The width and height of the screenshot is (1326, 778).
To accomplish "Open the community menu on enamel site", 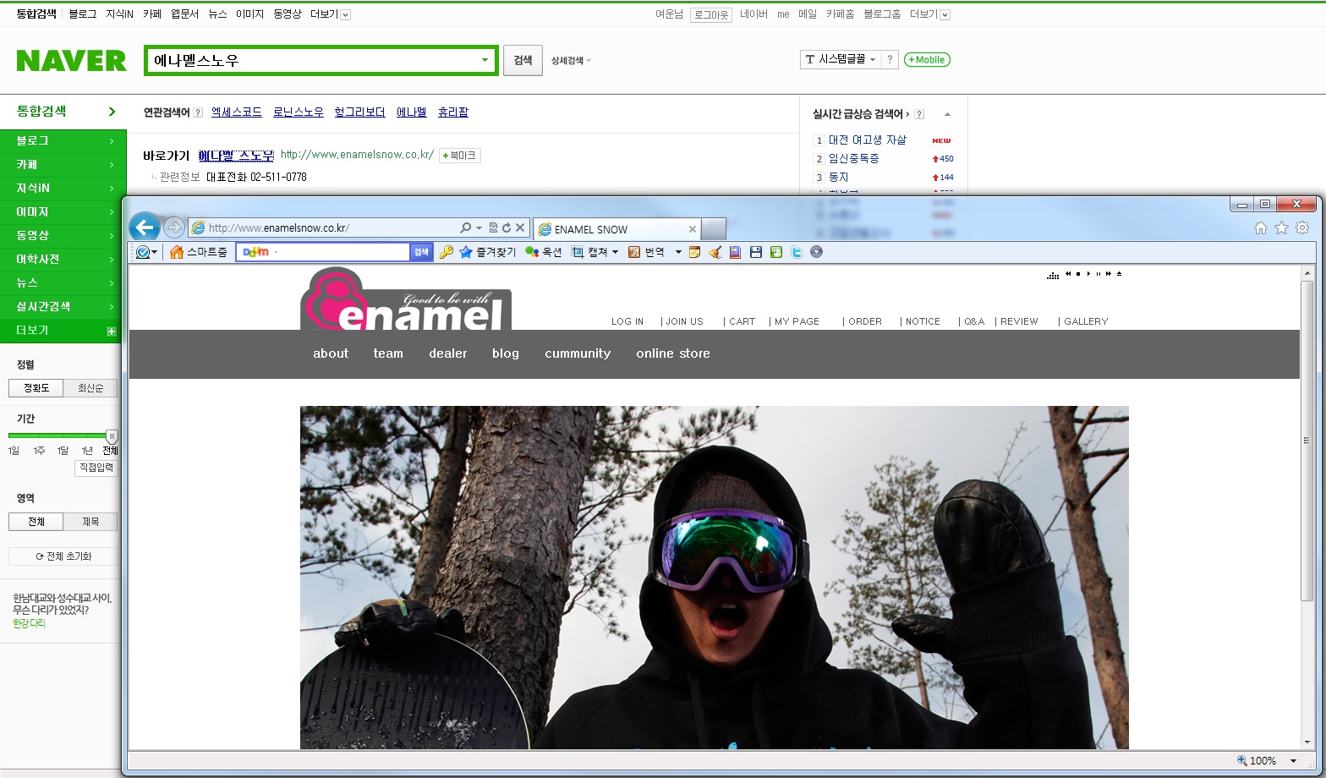I will click(578, 353).
